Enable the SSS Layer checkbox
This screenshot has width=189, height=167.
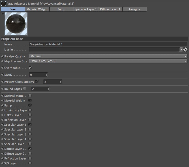tap(30, 163)
